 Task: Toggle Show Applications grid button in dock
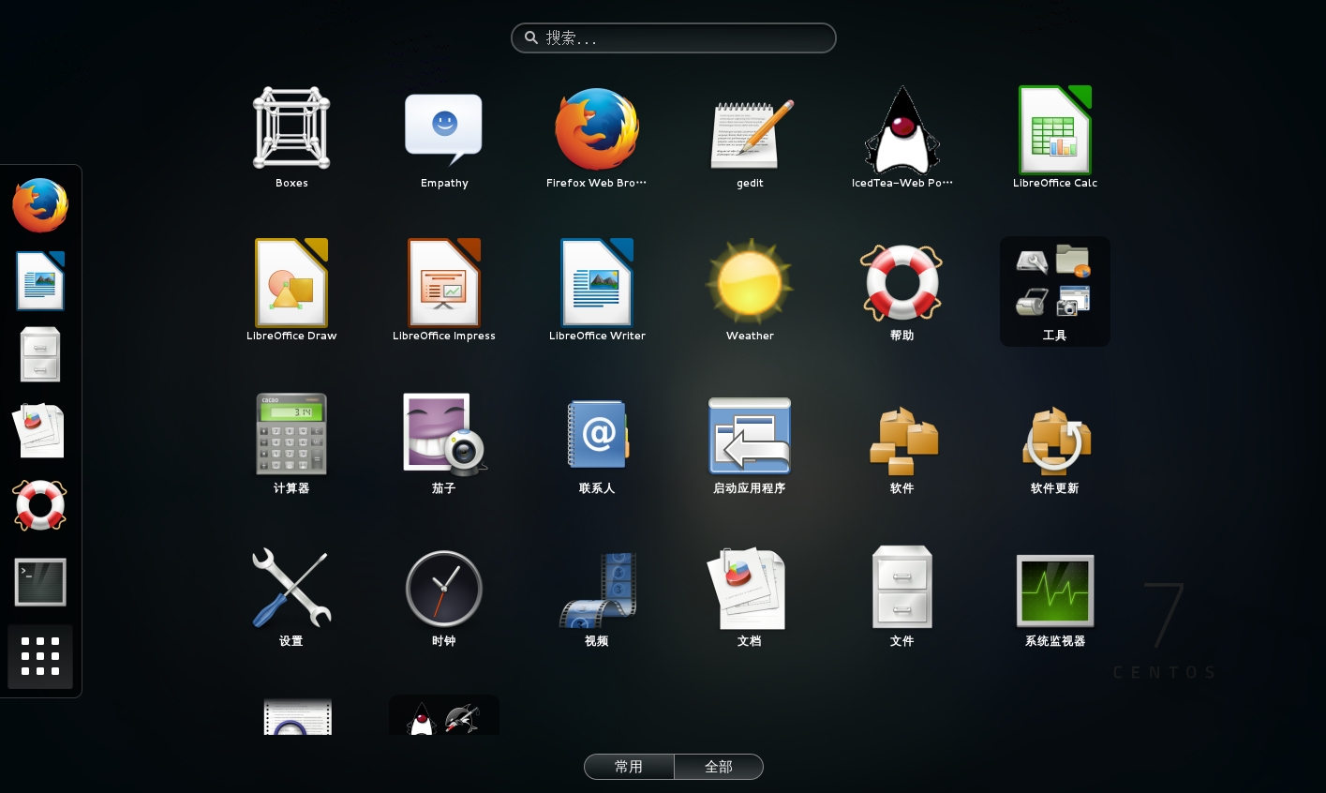[40, 656]
